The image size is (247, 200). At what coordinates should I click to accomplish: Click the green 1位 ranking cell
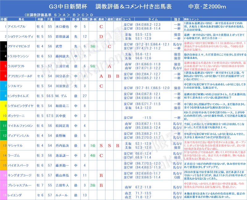click(x=93, y=145)
